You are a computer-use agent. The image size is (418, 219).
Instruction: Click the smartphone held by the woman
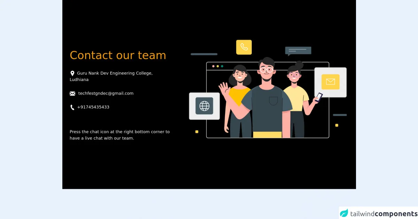318,97
